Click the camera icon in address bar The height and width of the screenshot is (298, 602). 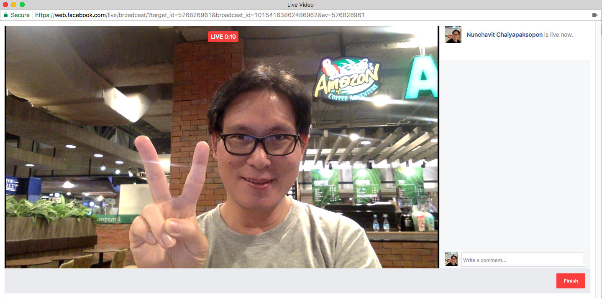595,15
